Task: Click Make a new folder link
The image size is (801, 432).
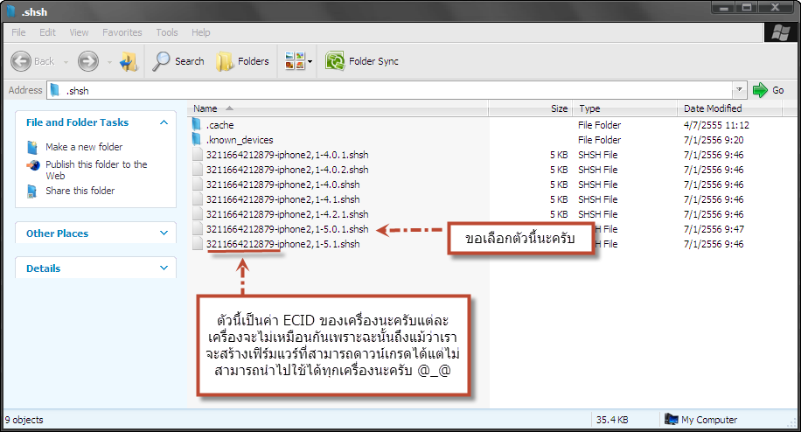Action: (x=84, y=147)
